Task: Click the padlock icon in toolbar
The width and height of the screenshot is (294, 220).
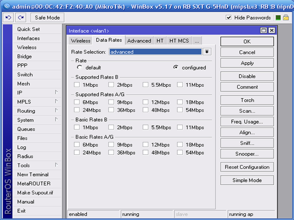Action: pos(287,18)
